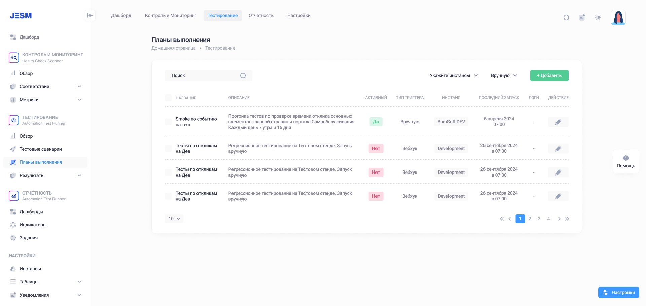
Task: Go to the last page with double arrow
Action: coord(567,219)
